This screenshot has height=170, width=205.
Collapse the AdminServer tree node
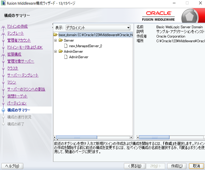[55, 51]
